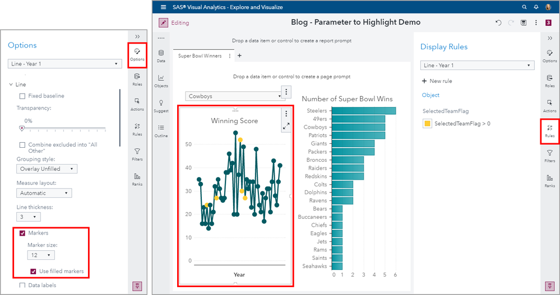Enable the Fixed baseline checkbox

22,96
